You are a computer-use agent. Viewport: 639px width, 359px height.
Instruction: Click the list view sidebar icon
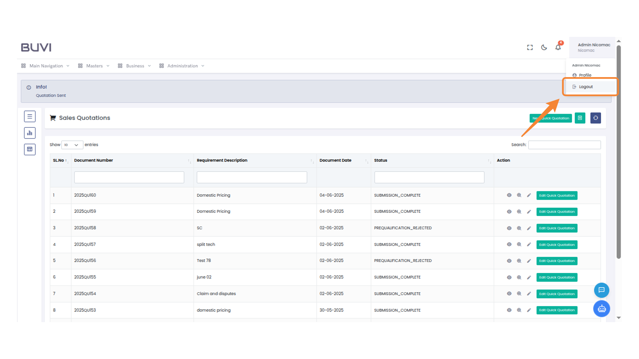click(x=30, y=116)
